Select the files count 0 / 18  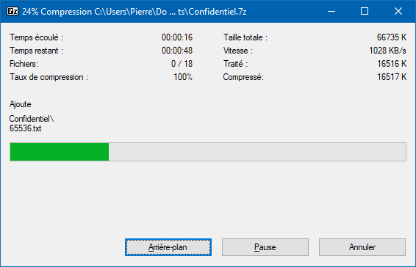tap(182, 64)
